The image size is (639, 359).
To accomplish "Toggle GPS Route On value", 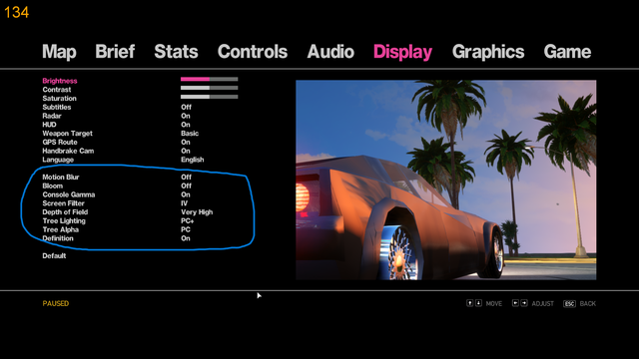I will click(x=186, y=142).
